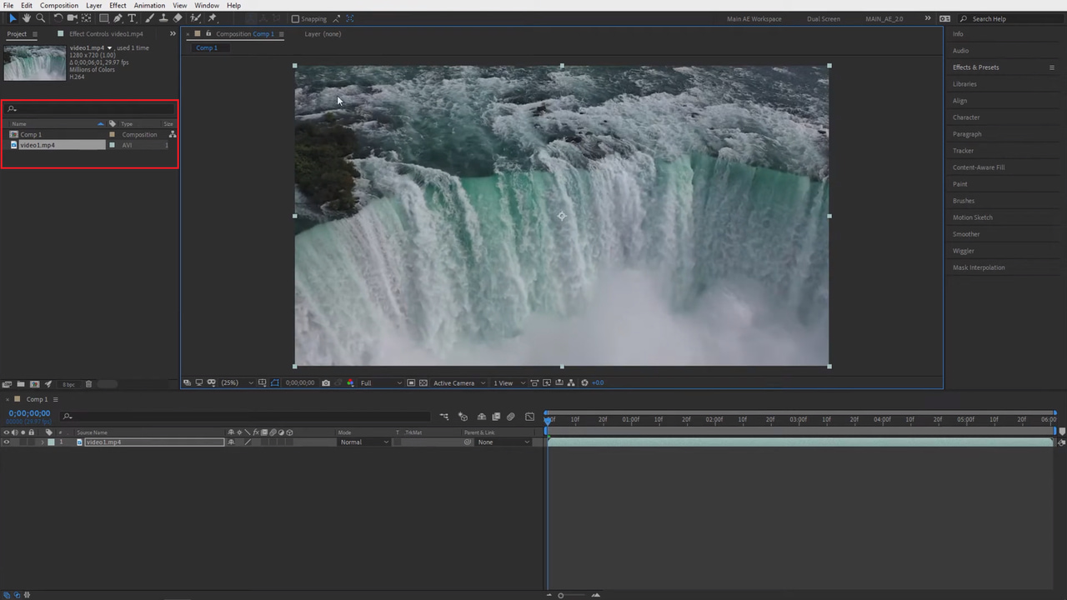Open the 1 View layout dropdown

coord(508,383)
